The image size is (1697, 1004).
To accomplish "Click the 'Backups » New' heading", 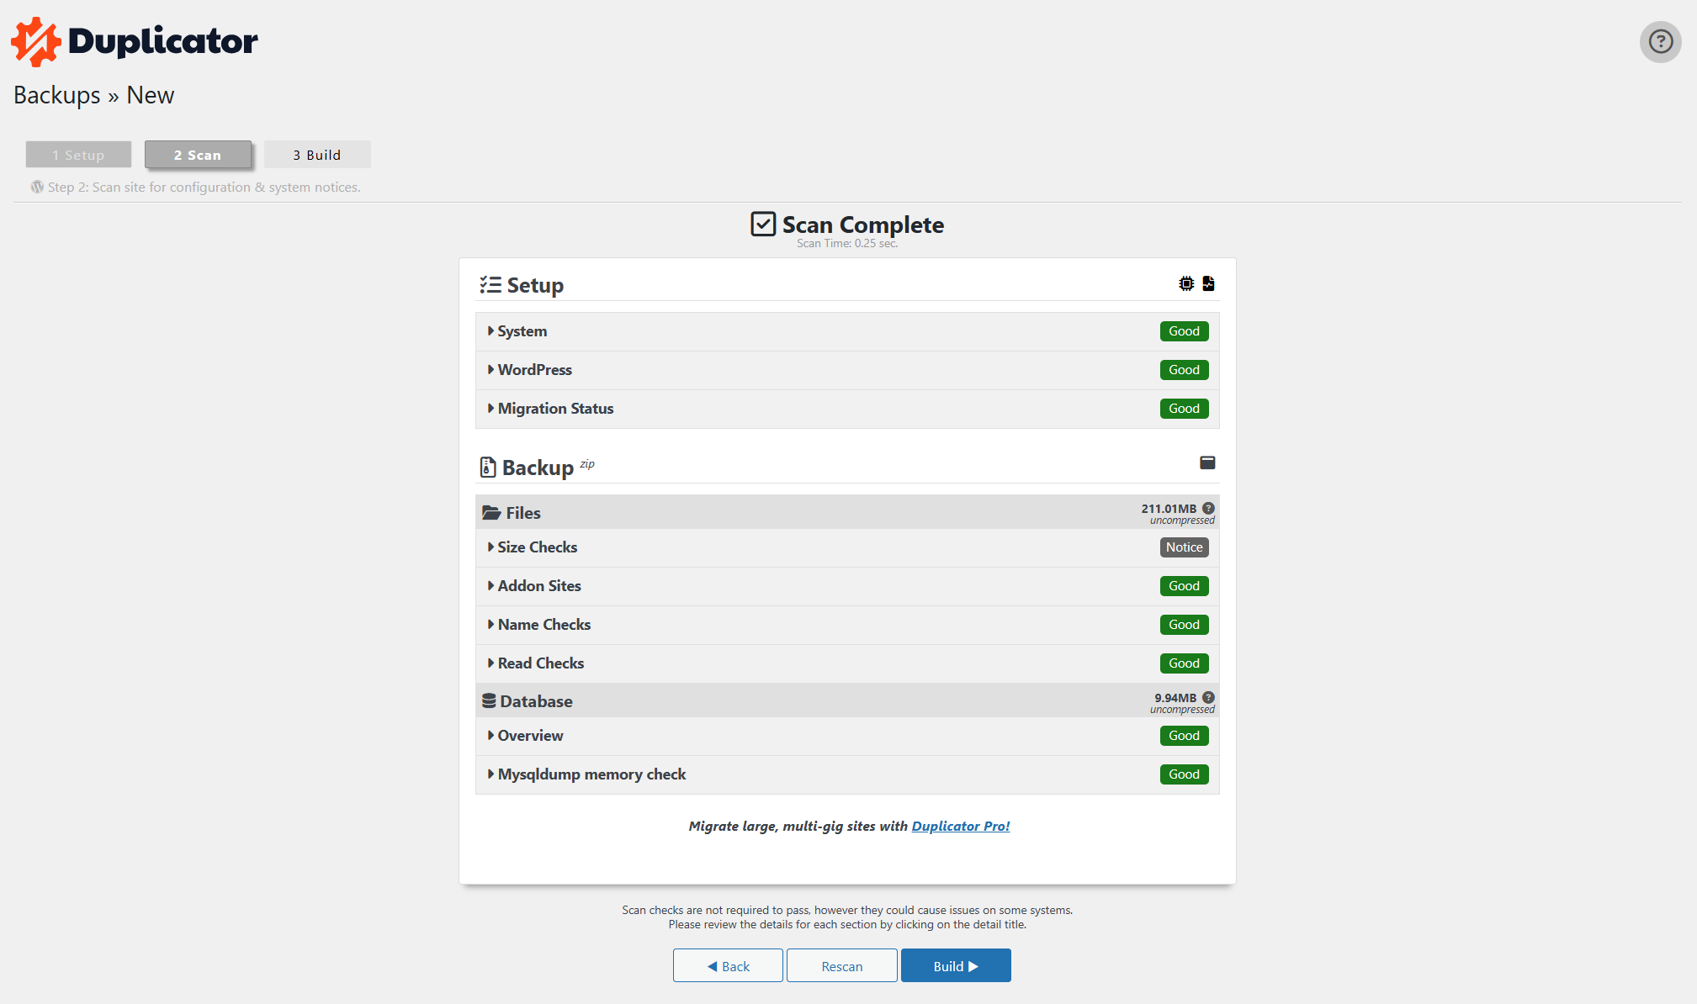I will (x=94, y=95).
